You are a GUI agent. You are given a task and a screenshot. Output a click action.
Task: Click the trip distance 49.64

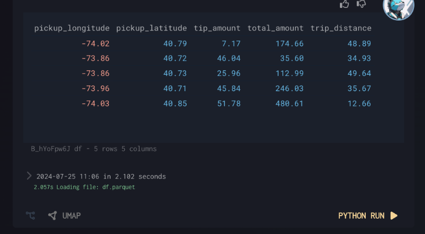coord(359,73)
